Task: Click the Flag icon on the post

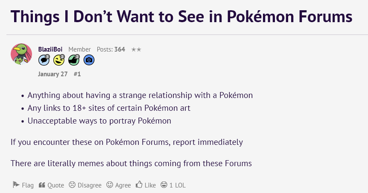Action: pos(16,185)
